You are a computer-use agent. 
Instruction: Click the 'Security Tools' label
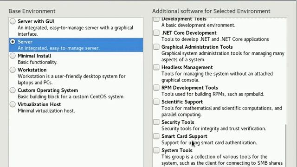pyautogui.click(x=178, y=122)
